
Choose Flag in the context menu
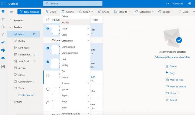[x=75, y=59]
